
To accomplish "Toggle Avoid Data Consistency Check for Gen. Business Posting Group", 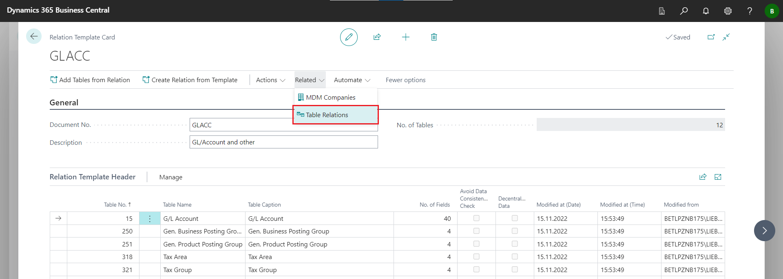I will [476, 231].
